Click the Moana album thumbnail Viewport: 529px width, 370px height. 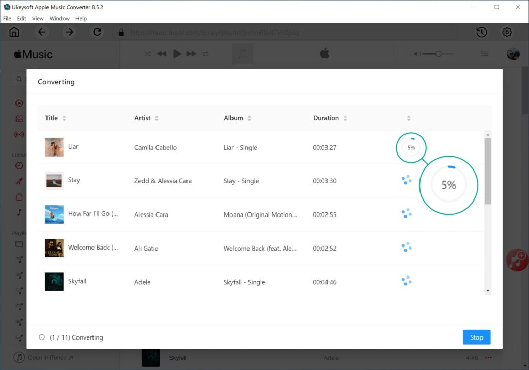click(54, 214)
